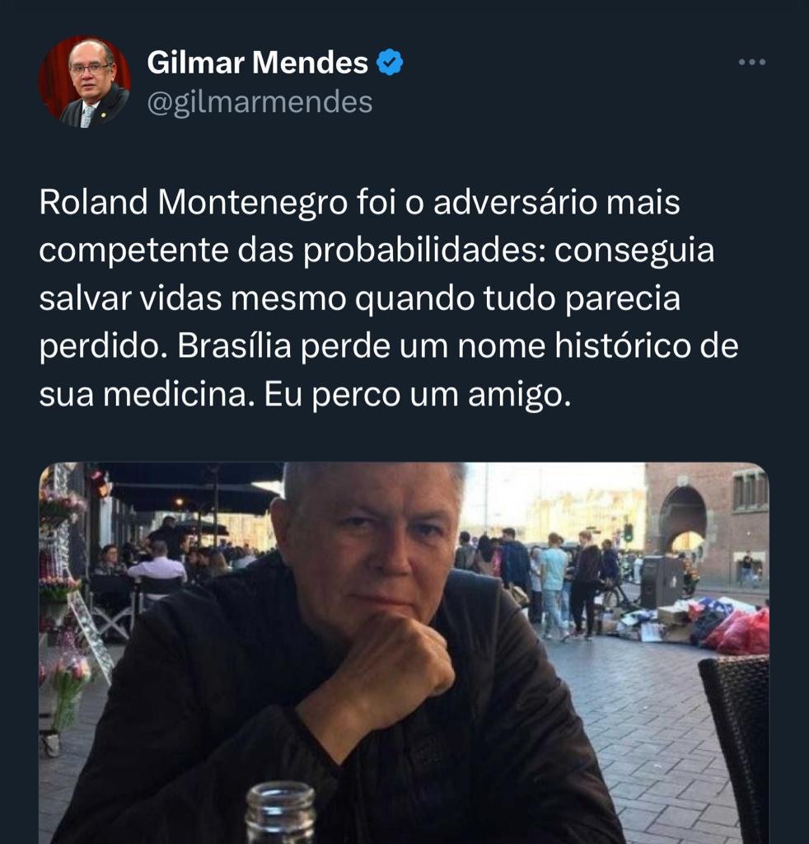Select the tweet text starting with Roland Montenegro
Screen dimensions: 809x844
click(x=388, y=298)
